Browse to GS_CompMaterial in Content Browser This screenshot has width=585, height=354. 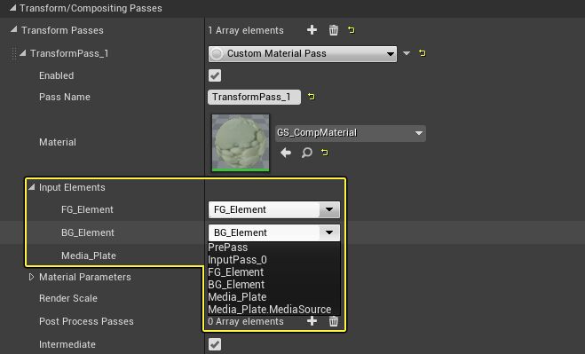click(306, 153)
